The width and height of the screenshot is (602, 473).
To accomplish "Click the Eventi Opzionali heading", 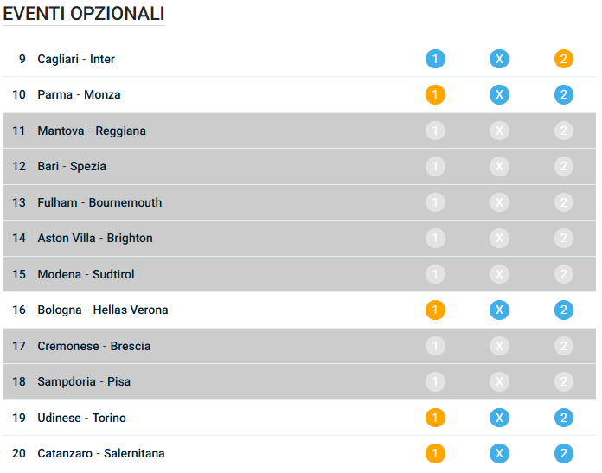I will [x=84, y=14].
